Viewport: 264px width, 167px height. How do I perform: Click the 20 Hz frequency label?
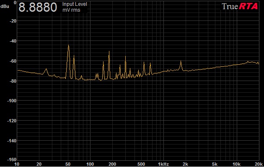[x=39, y=164]
